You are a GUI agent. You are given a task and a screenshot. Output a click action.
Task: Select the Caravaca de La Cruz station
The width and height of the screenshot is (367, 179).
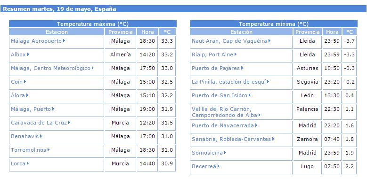[39, 123]
